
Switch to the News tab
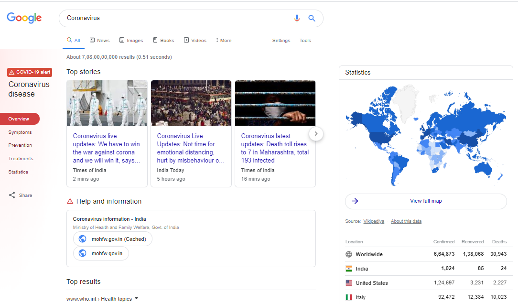point(99,41)
